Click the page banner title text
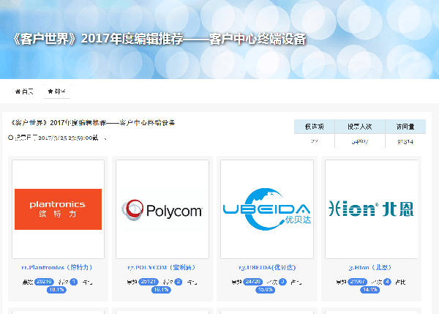 pyautogui.click(x=160, y=39)
